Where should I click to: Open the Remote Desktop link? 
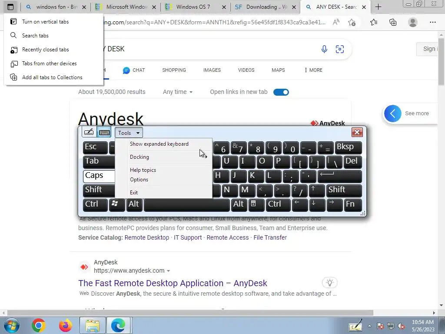pos(147,238)
